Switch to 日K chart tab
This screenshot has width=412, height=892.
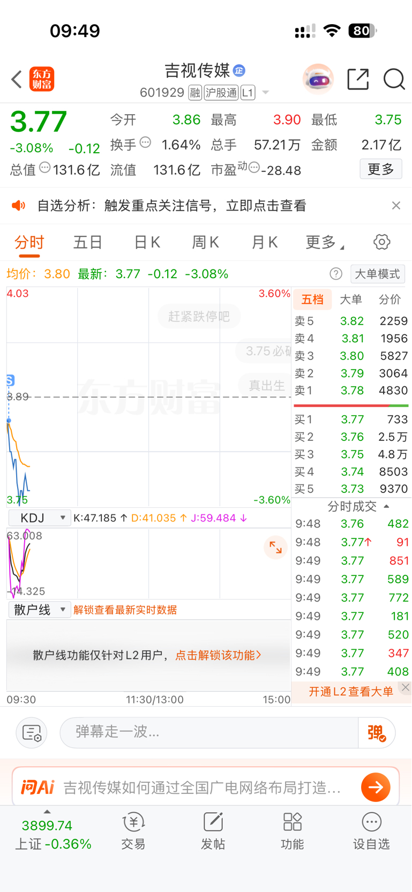click(147, 243)
